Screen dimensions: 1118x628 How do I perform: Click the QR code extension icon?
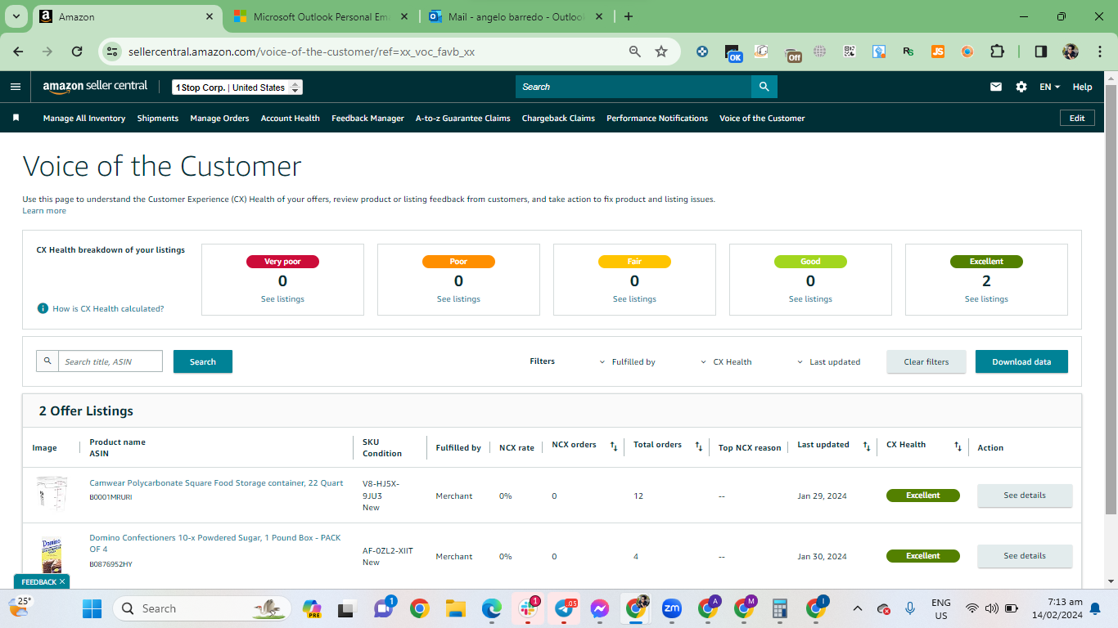(850, 52)
